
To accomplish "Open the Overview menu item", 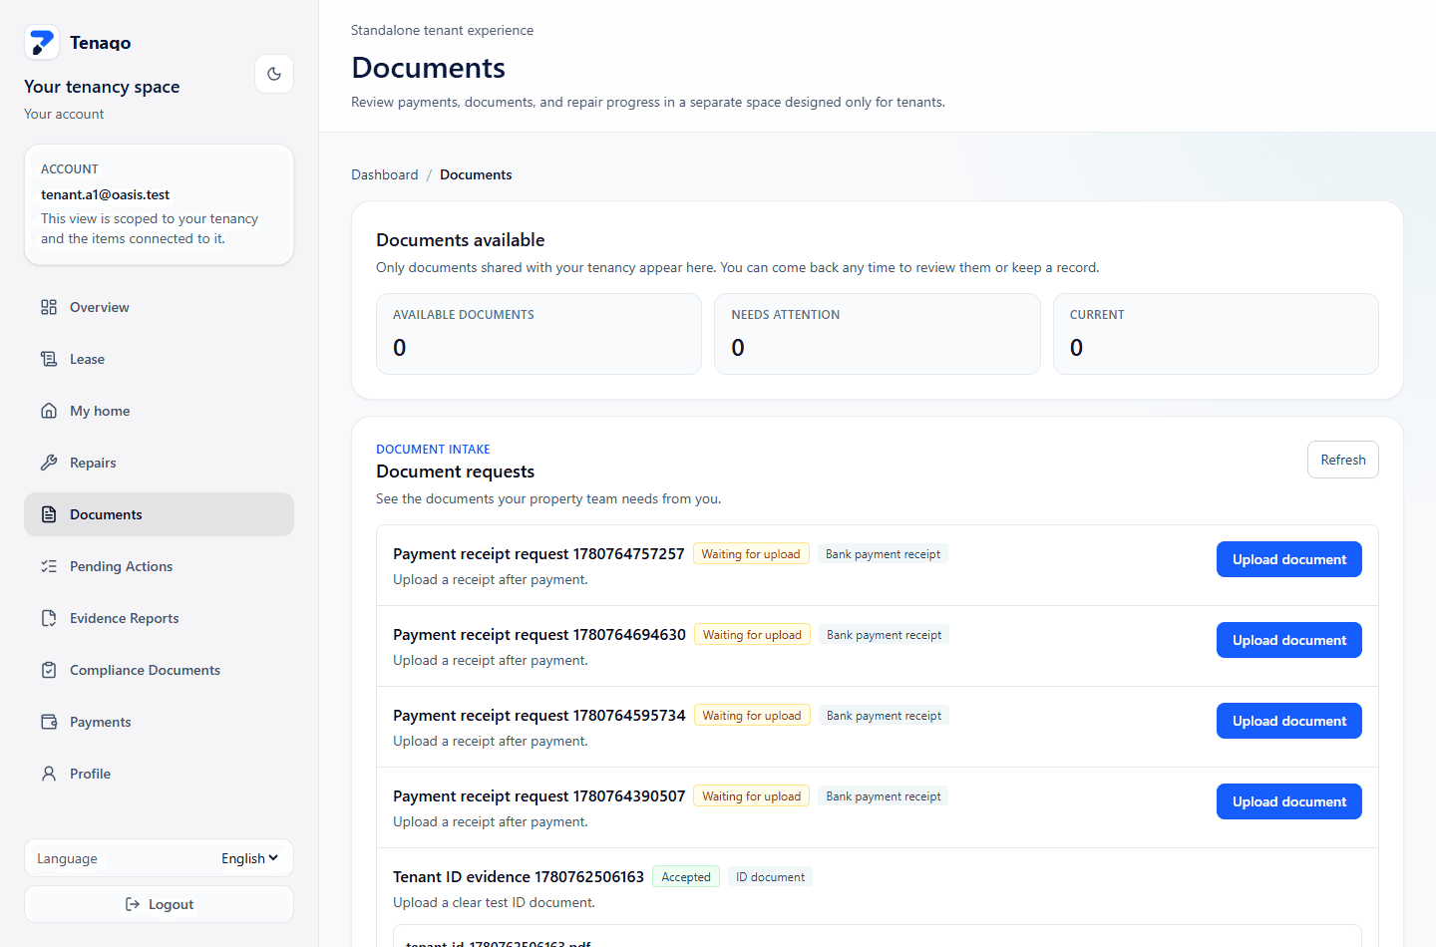I will pyautogui.click(x=159, y=307).
